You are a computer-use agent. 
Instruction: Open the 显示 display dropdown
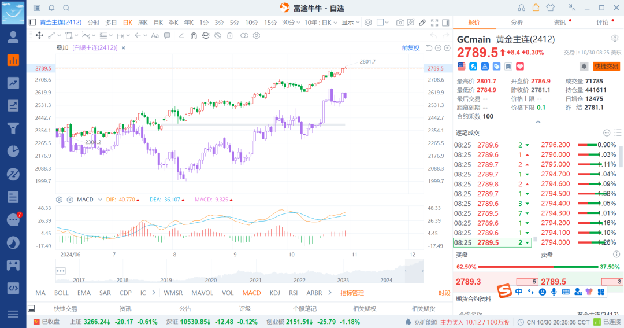[350, 23]
